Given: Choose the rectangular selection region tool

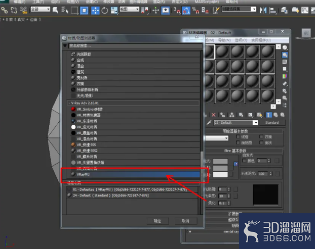Looking at the screenshot, I should 74,10.
